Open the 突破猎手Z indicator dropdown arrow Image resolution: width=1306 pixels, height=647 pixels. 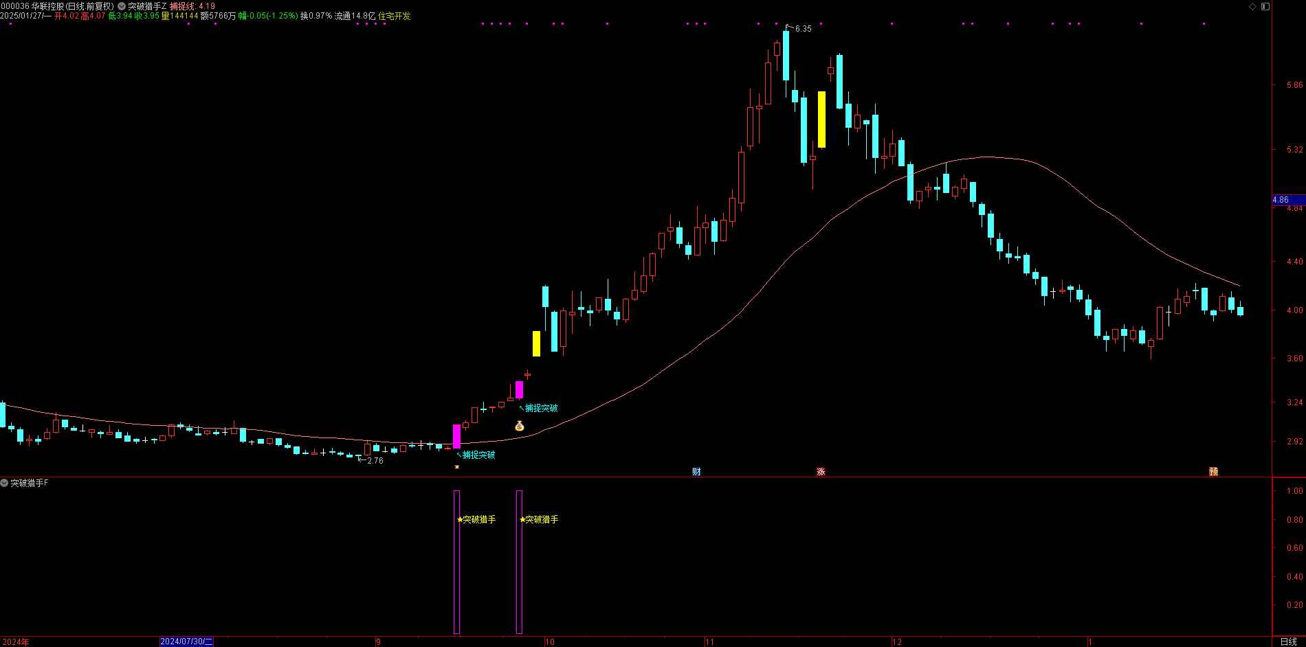[x=122, y=6]
